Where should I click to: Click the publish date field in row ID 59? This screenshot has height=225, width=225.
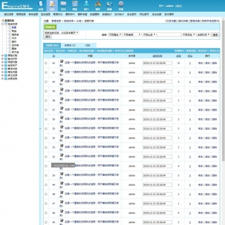(x=157, y=91)
